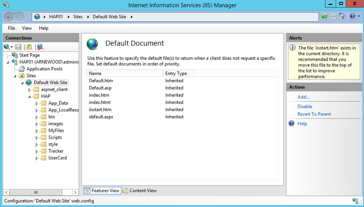The image size is (364, 207).
Task: Click the breadcrumb arrow after Default Web Site
Action: click(132, 17)
